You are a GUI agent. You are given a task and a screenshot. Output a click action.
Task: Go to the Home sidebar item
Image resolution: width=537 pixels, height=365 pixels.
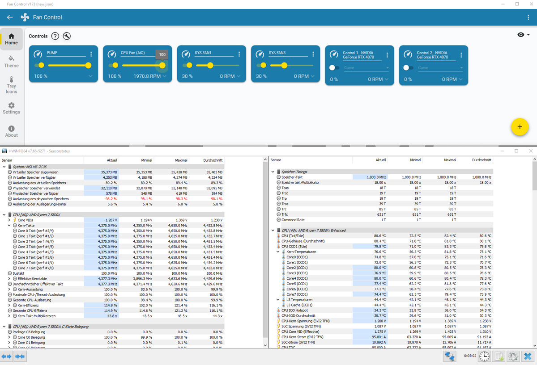click(x=11, y=39)
